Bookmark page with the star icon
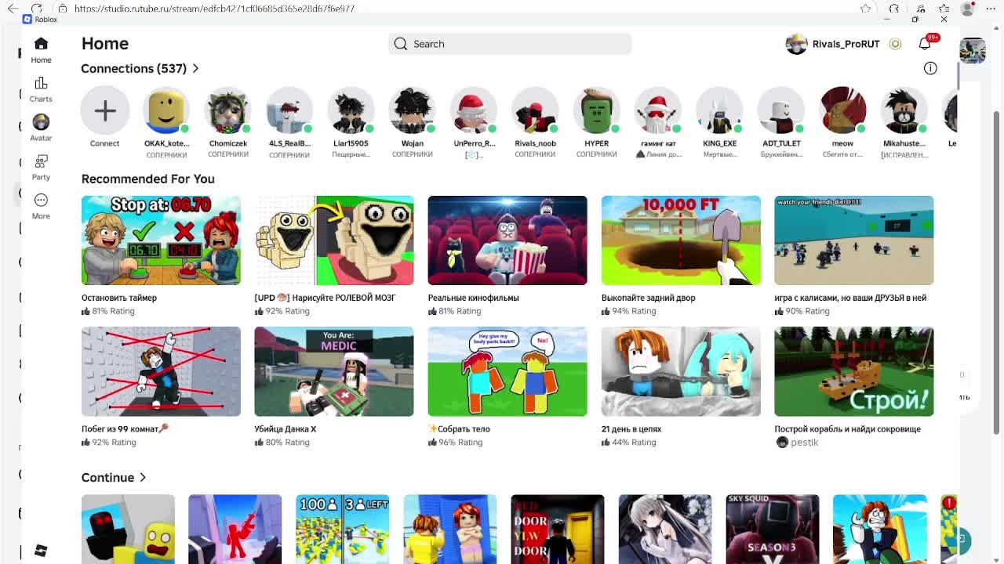 [x=865, y=8]
